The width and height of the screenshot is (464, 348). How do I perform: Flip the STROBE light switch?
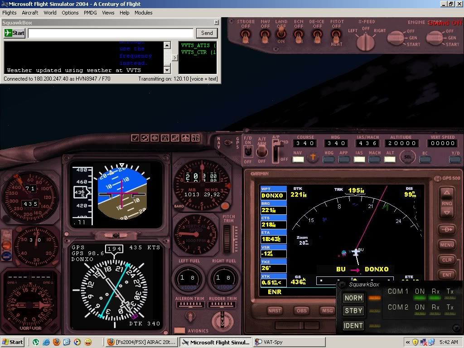click(x=246, y=36)
